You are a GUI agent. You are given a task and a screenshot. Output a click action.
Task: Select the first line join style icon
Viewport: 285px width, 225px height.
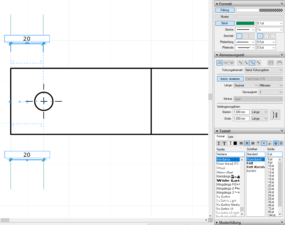pos(239,36)
